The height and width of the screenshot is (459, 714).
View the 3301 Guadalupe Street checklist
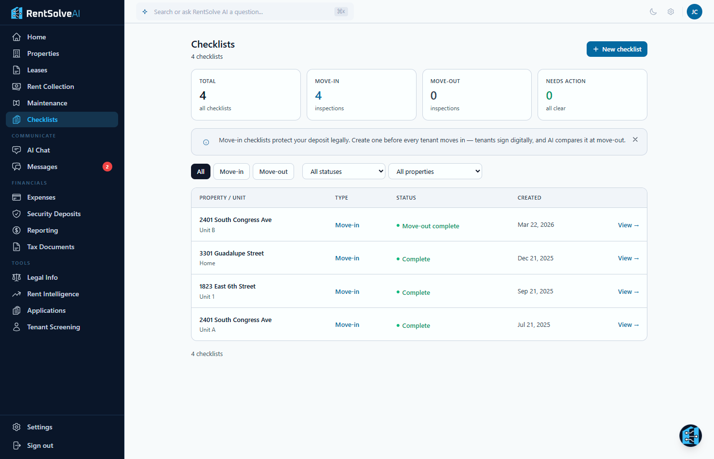[628, 258]
